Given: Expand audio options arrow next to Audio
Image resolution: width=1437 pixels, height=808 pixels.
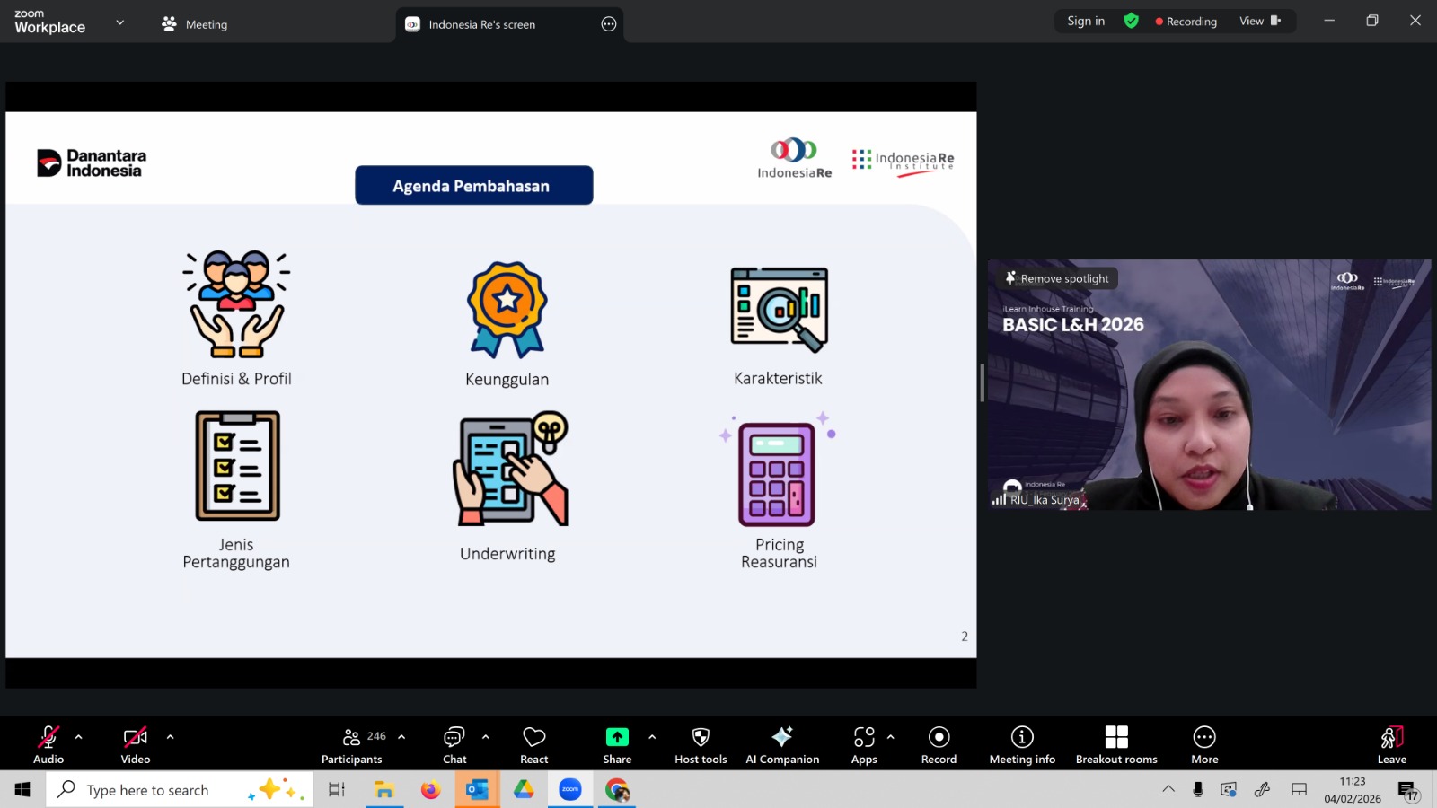Looking at the screenshot, I should pos(79,737).
